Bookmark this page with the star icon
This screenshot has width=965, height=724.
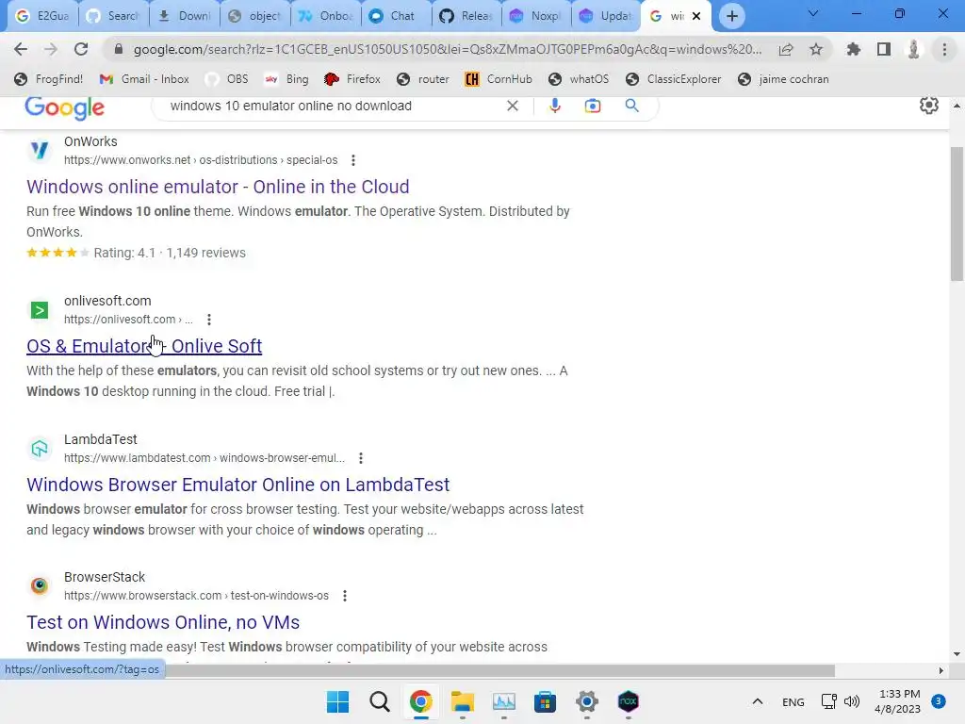pyautogui.click(x=816, y=49)
